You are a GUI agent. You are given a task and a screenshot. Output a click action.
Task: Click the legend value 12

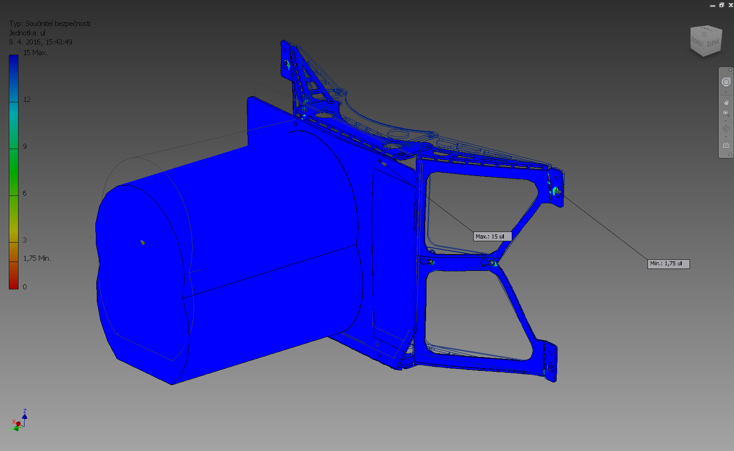[27, 100]
